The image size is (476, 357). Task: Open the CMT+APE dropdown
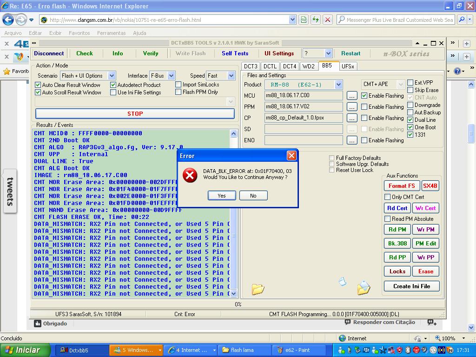click(401, 84)
